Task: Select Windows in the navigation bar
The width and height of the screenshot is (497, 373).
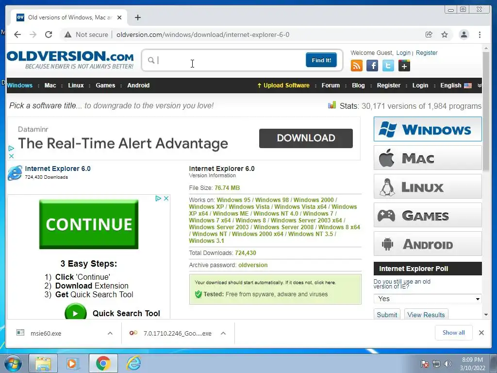Action: 19,85
